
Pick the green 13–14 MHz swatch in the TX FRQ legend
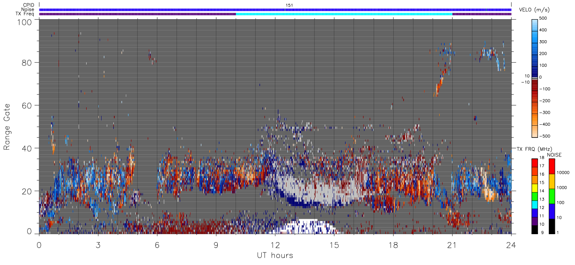pyautogui.click(x=534, y=196)
